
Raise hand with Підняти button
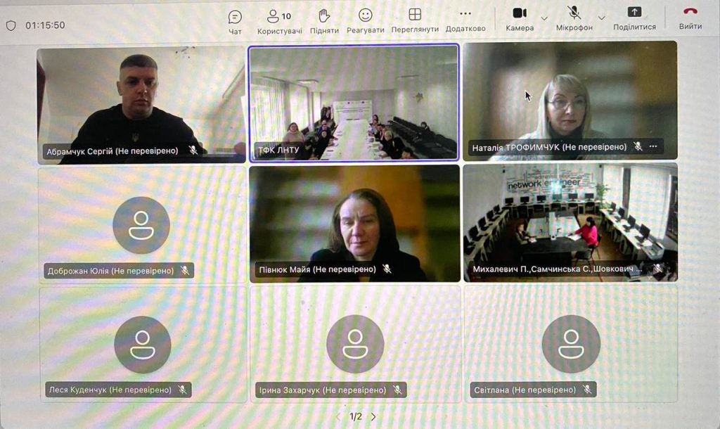coord(323,20)
